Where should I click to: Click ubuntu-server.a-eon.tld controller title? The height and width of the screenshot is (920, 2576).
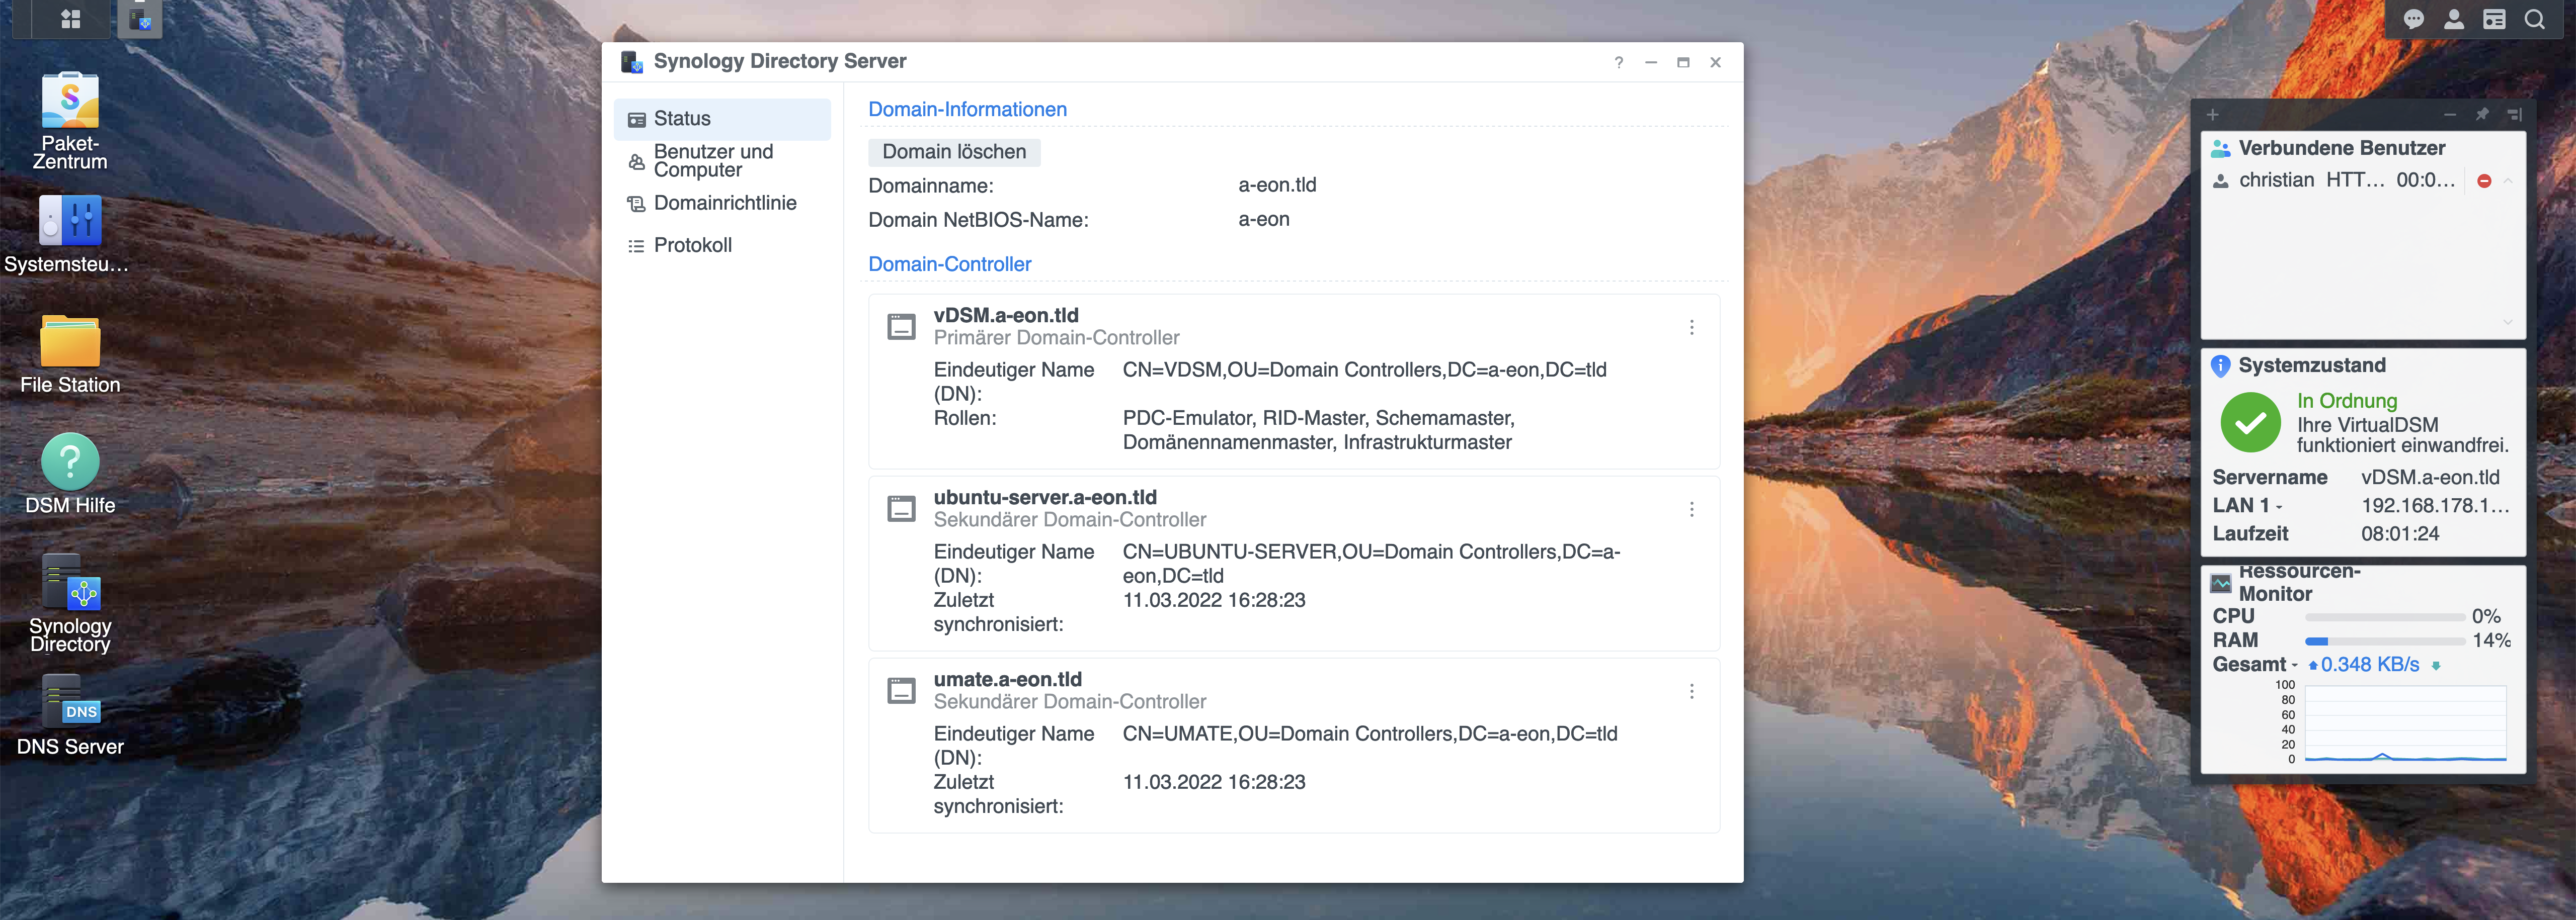coord(1045,498)
